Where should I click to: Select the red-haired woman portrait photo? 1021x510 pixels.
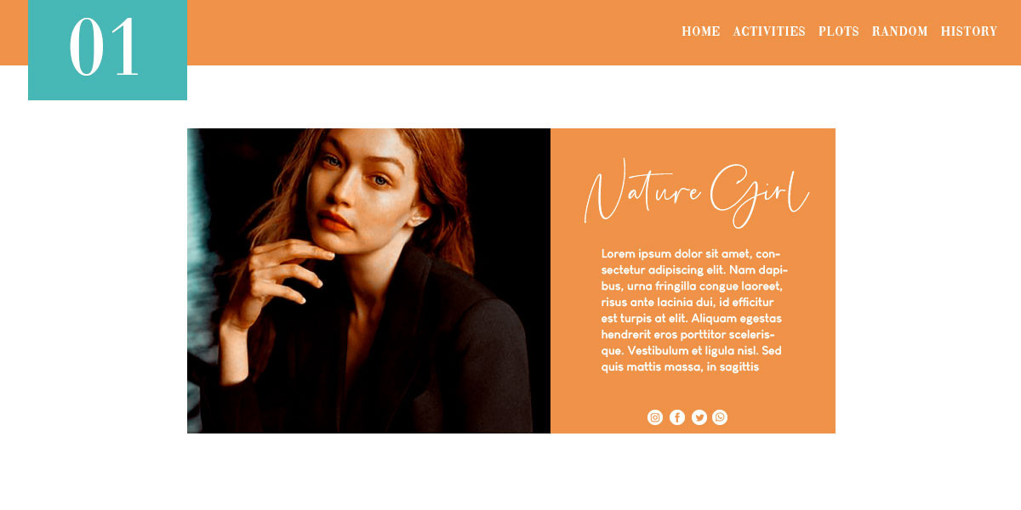[x=368, y=280]
